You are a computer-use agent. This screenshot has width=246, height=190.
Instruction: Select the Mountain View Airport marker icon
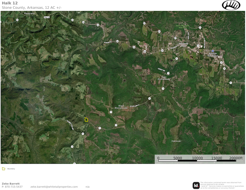tap(213, 51)
